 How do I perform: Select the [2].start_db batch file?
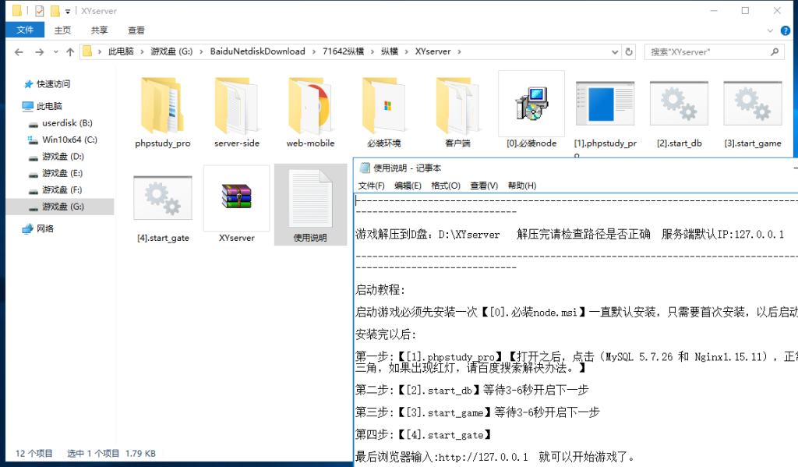679,113
